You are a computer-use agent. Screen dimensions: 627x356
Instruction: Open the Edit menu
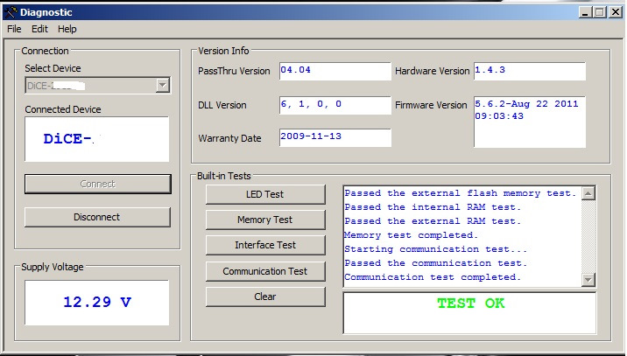(39, 29)
